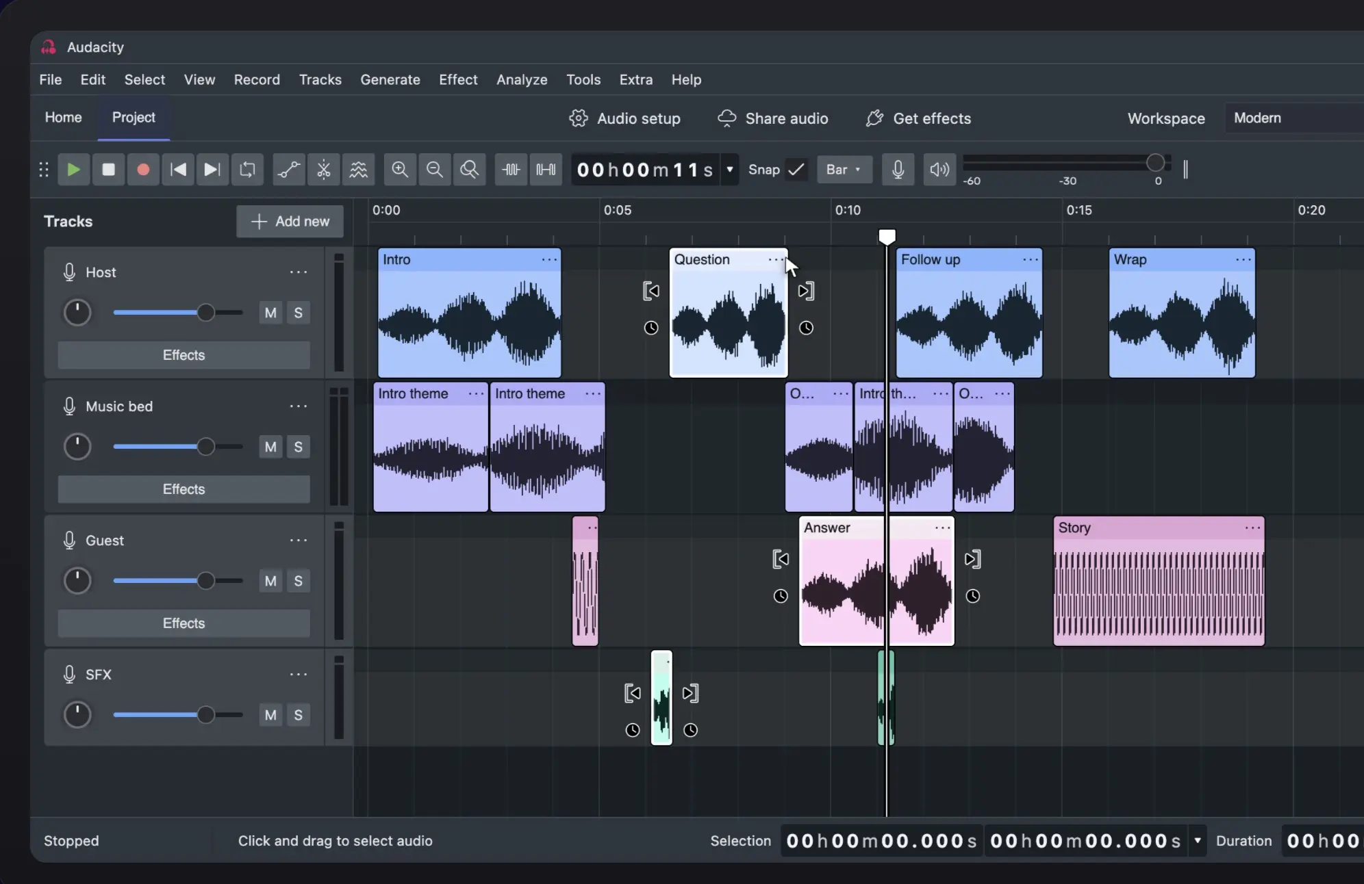The width and height of the screenshot is (1364, 884).
Task: Open Host track options menu dots
Action: coord(299,272)
